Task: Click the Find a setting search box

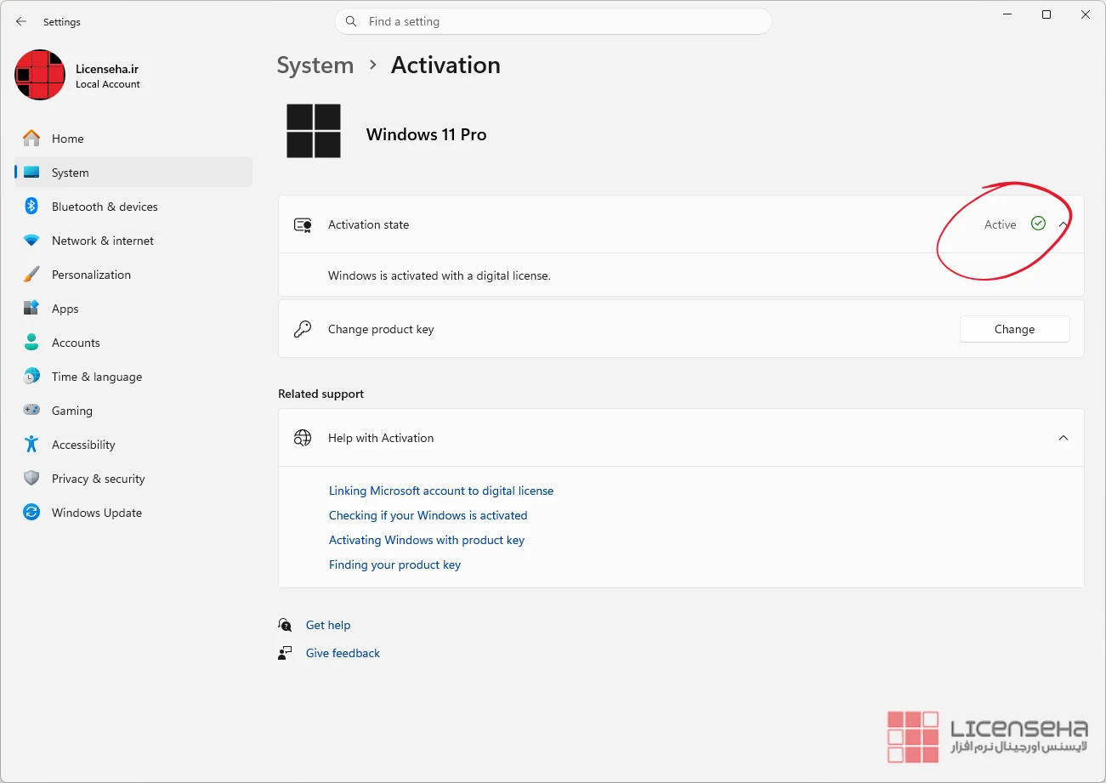Action: click(553, 21)
